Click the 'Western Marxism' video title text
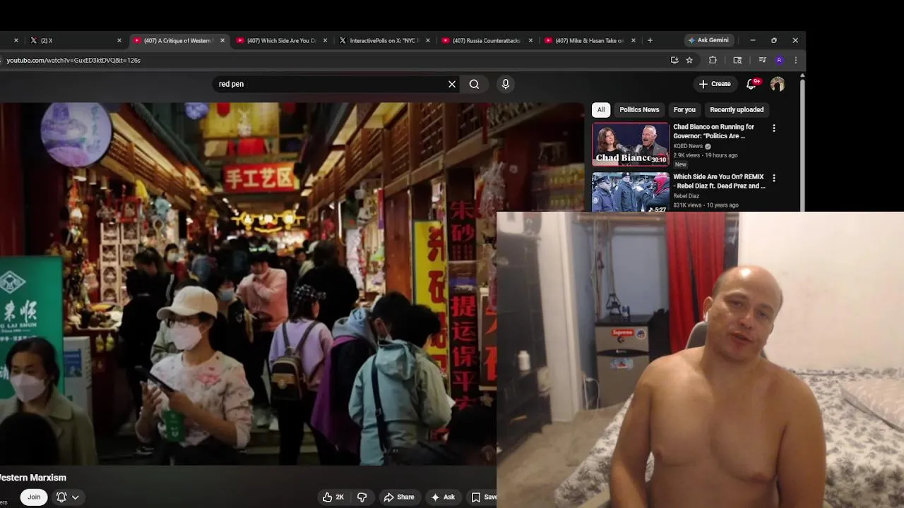904x508 pixels. click(x=33, y=478)
